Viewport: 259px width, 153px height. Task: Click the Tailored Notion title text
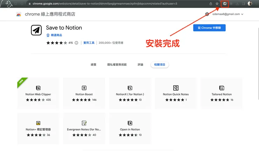222,94
